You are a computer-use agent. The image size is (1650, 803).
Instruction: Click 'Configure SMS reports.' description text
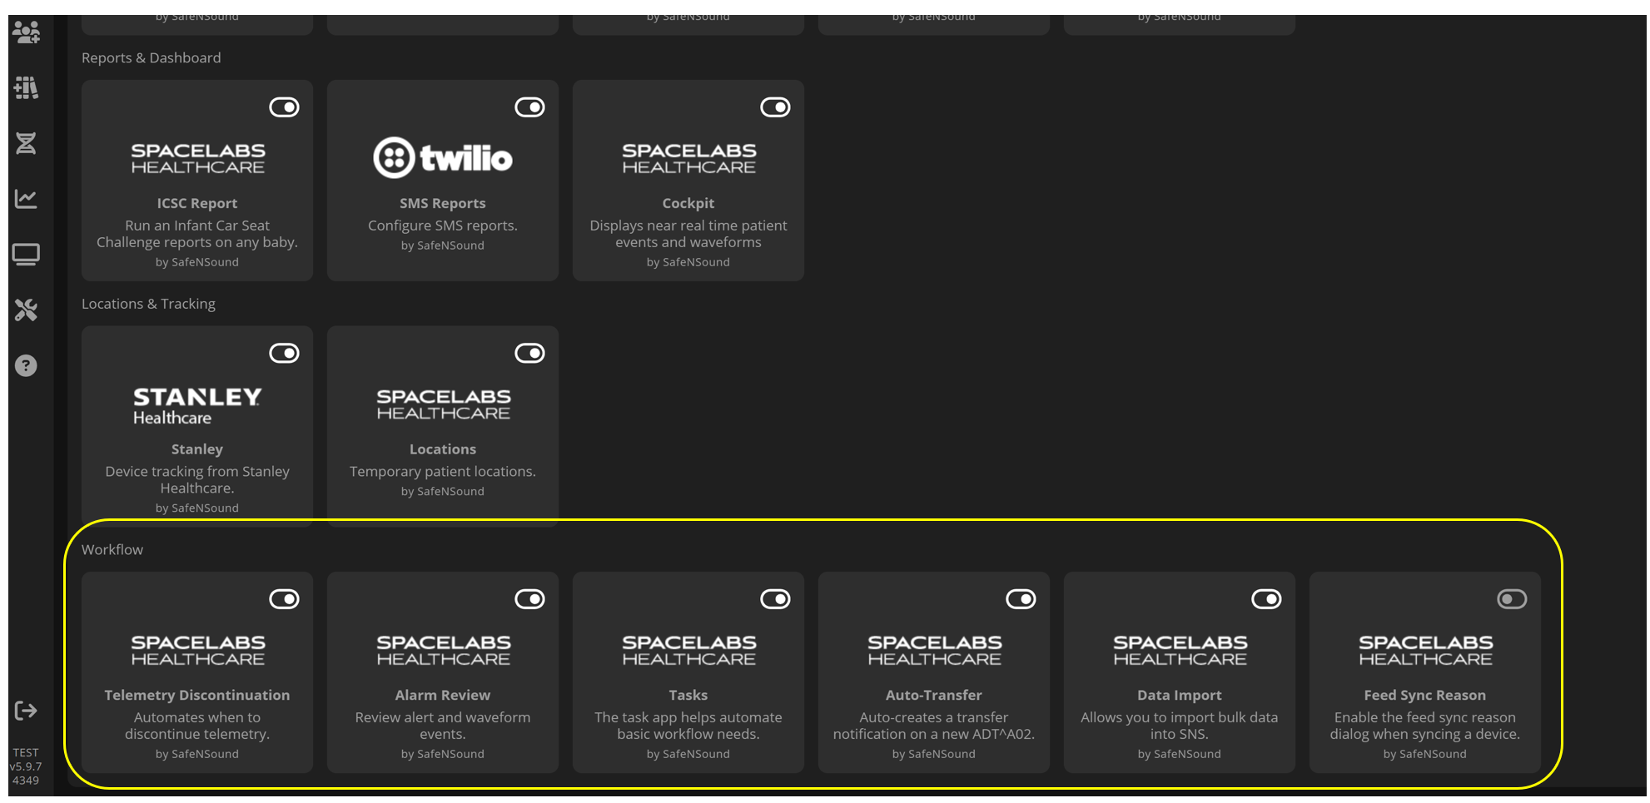(x=443, y=226)
